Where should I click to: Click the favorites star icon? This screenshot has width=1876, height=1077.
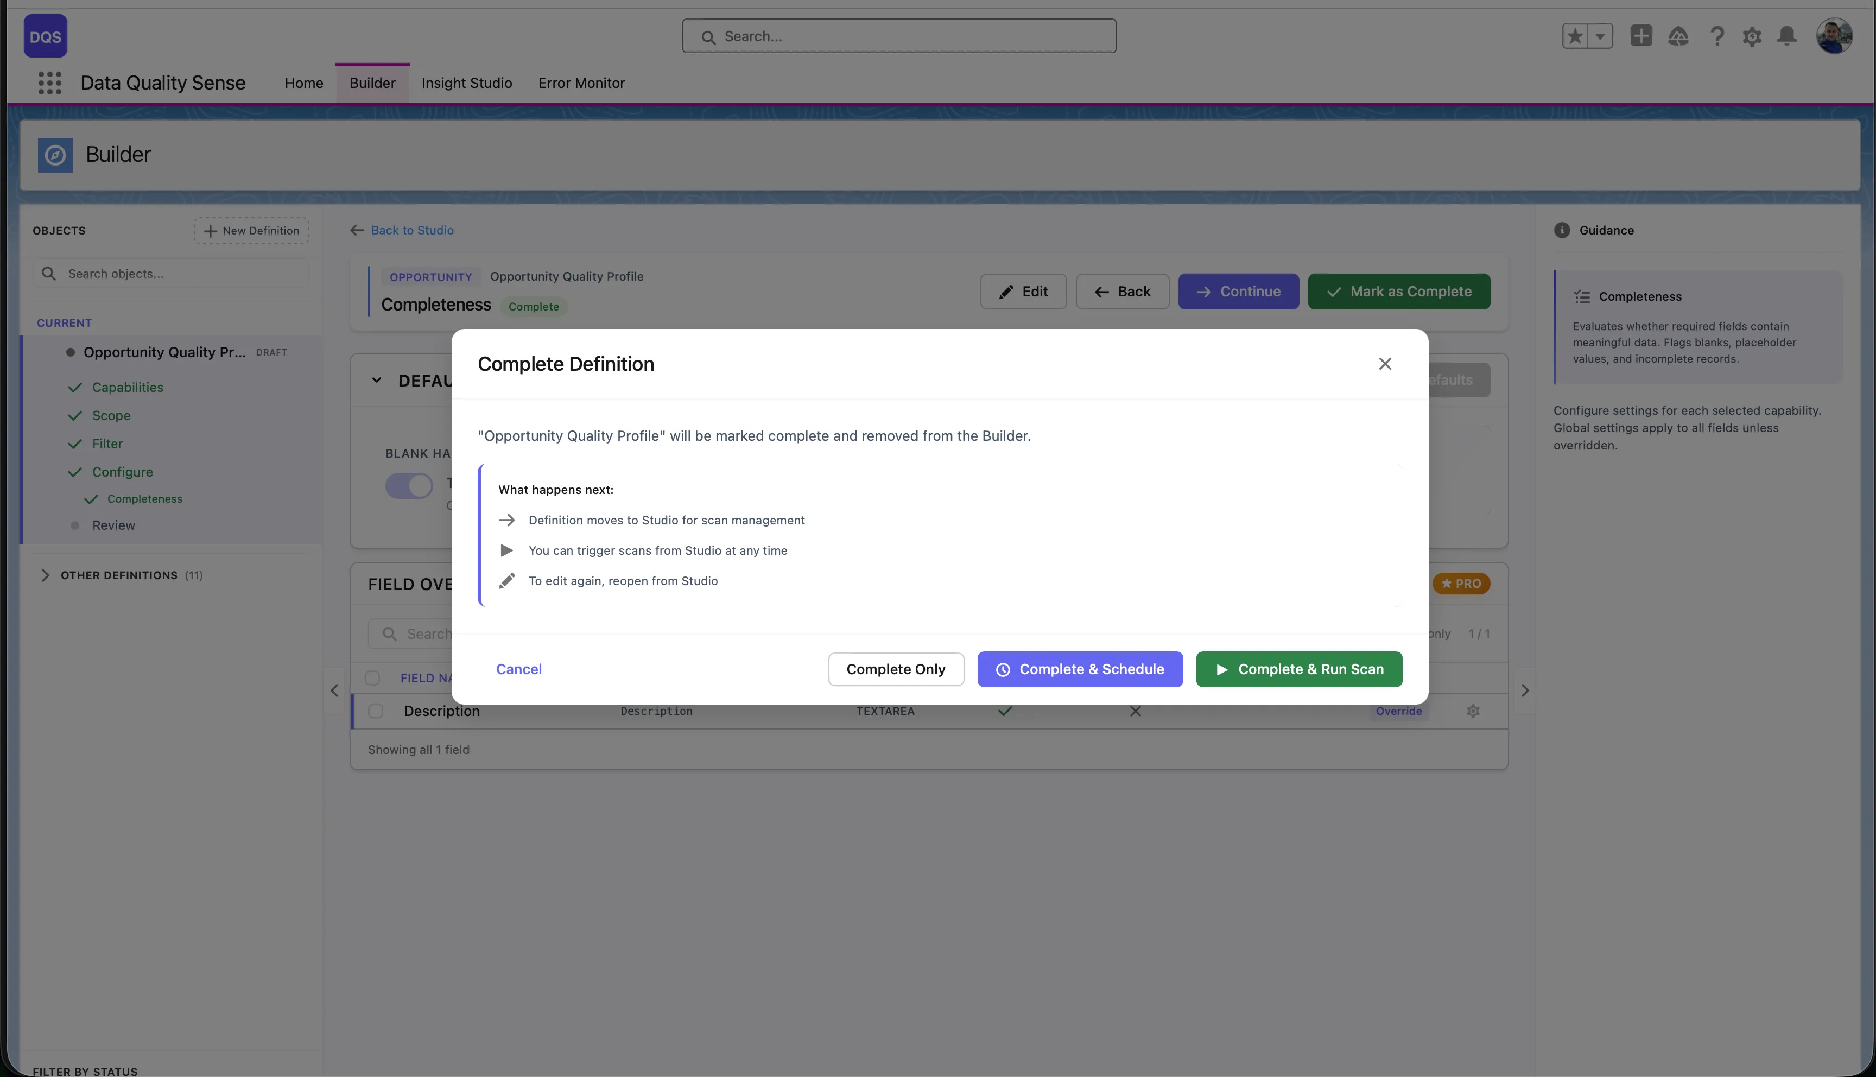click(1576, 35)
